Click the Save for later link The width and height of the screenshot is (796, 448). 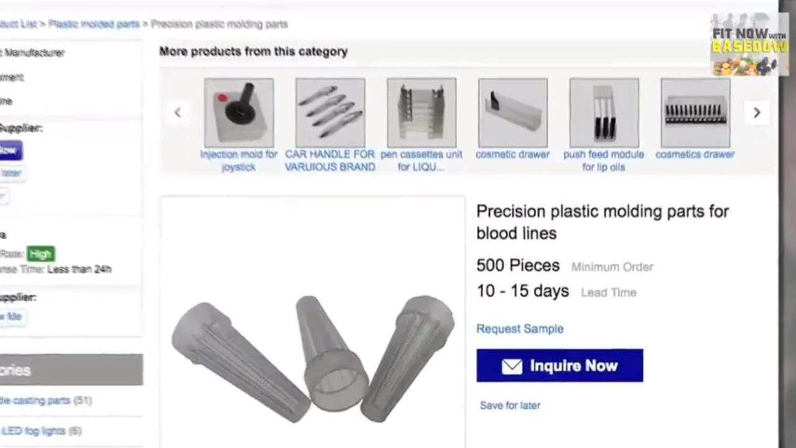(510, 405)
